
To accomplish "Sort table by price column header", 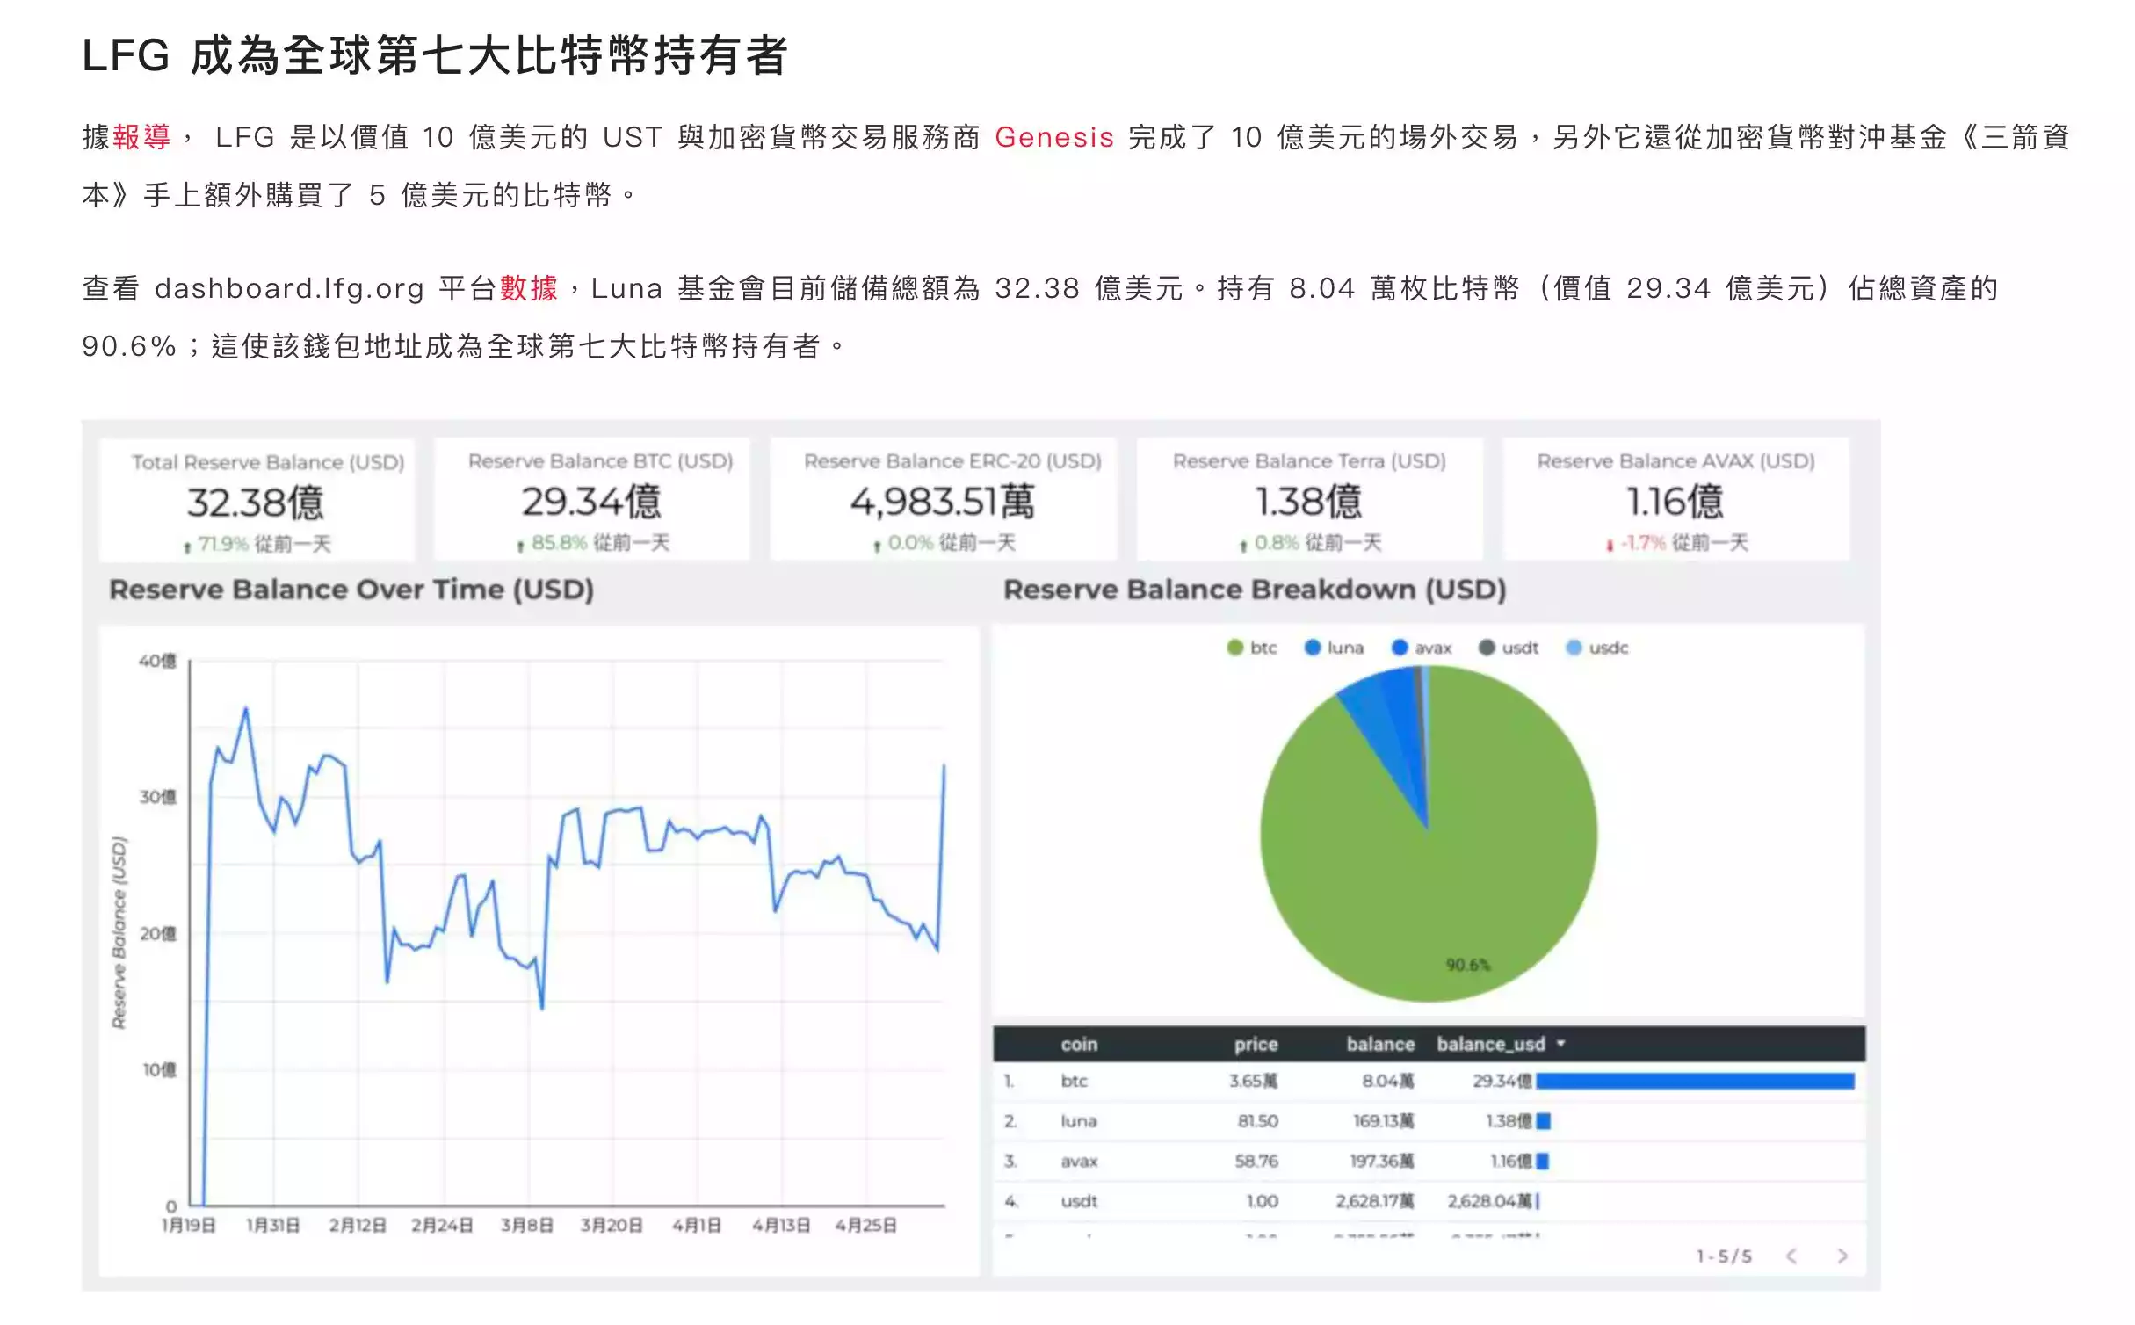I will pos(1256,1044).
